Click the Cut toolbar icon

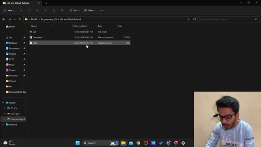(x=21, y=11)
